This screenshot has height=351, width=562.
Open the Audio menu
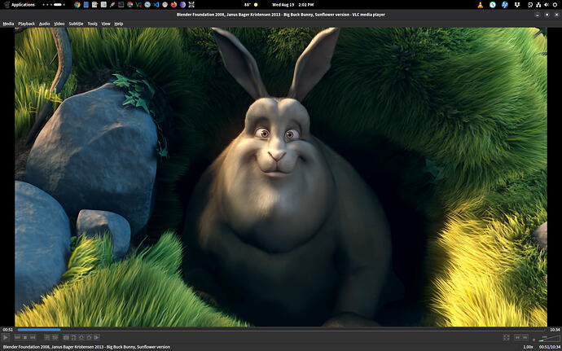(45, 24)
